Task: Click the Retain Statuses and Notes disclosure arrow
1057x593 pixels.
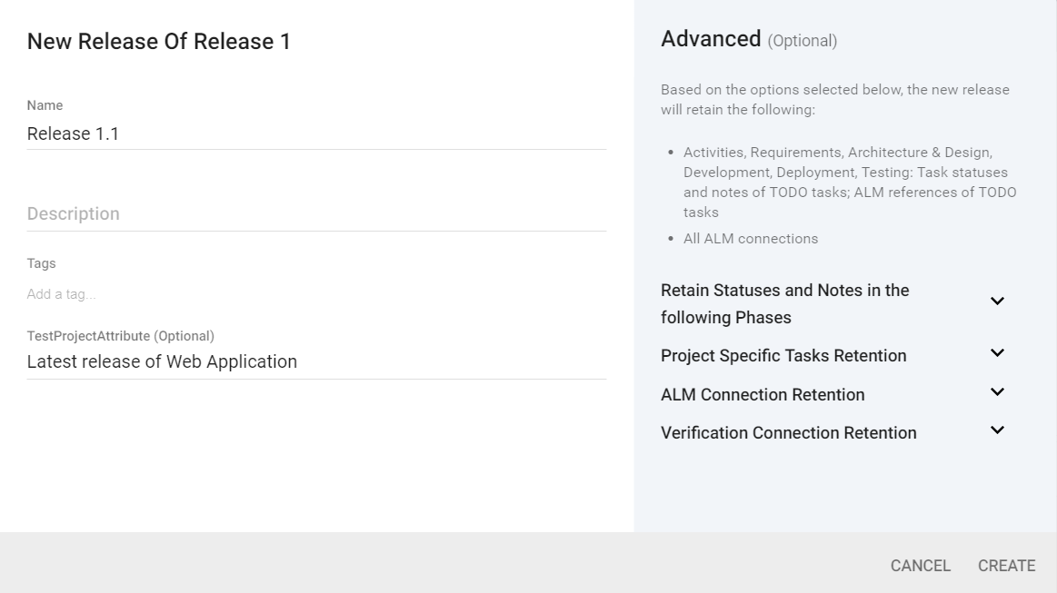Action: (x=997, y=301)
